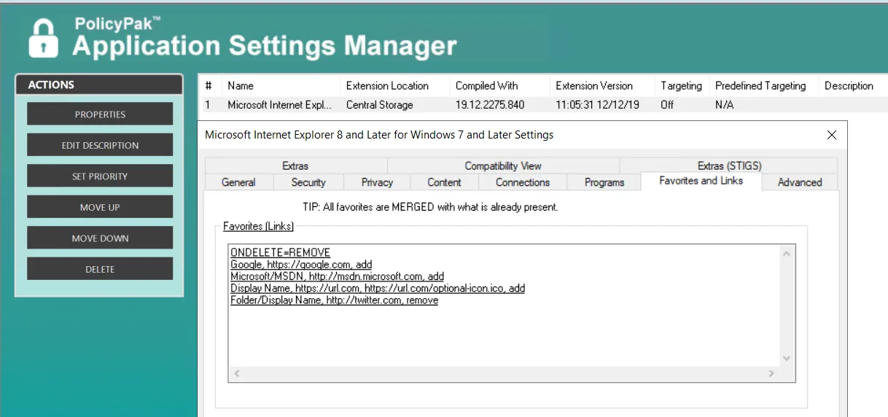Close the Internet Explorer settings dialog

(832, 135)
